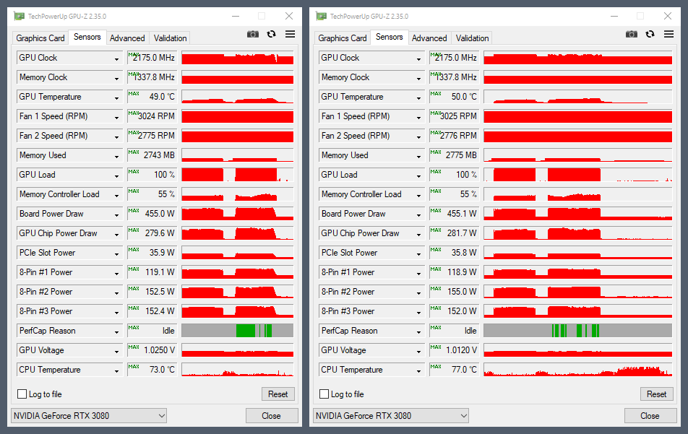Click the Close button in right window
Viewport: 688px width, 434px height.
click(x=650, y=416)
